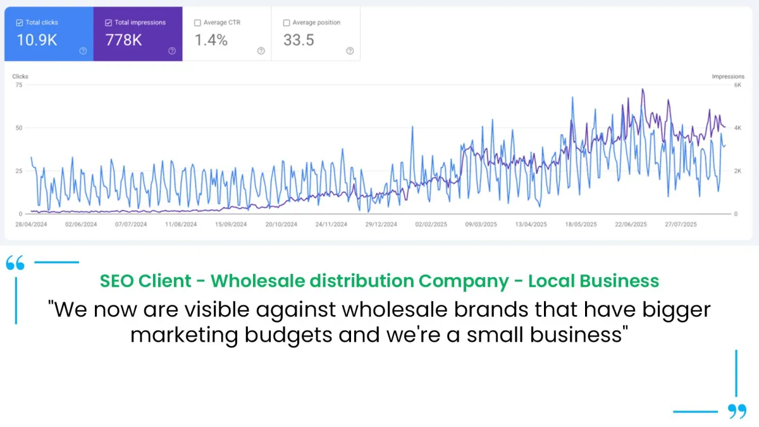Click the 28/04/2024 date on the chart axis

tap(31, 225)
